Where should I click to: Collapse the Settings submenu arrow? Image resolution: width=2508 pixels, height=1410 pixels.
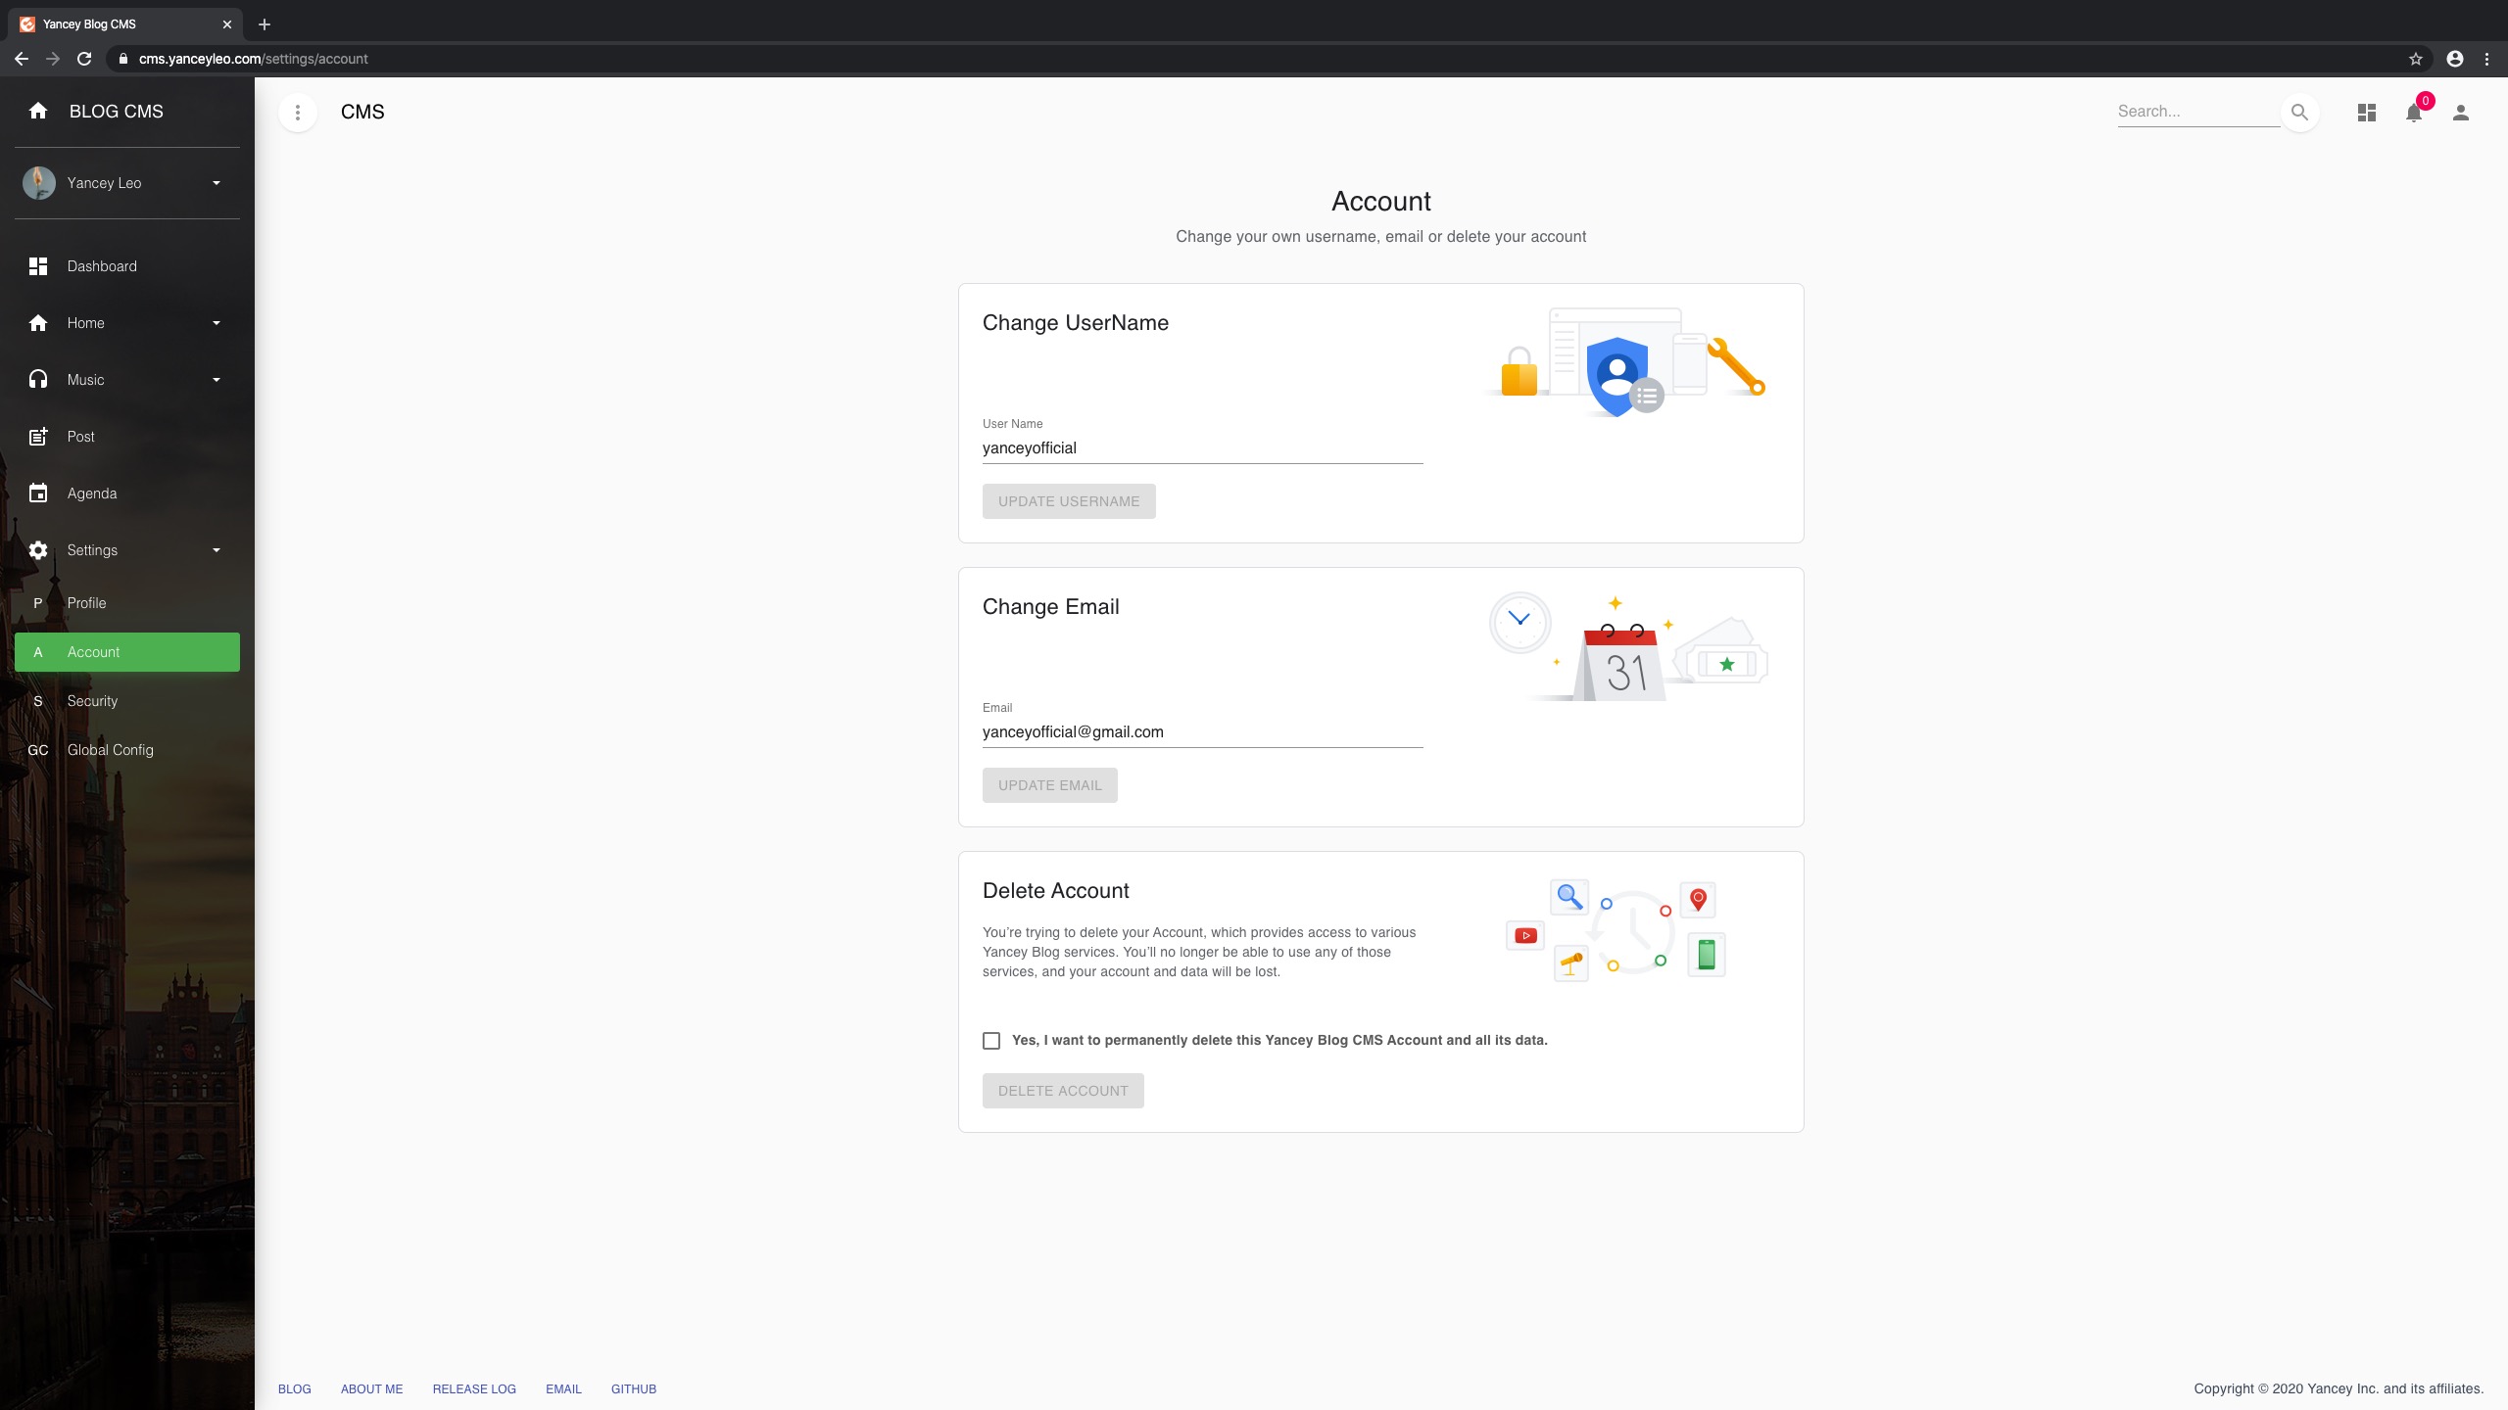coord(217,550)
